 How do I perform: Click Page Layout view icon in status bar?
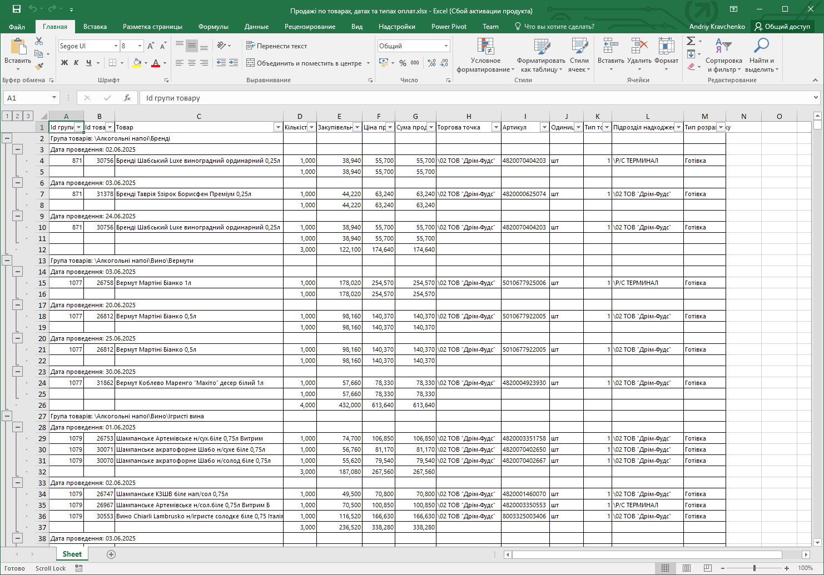point(687,568)
